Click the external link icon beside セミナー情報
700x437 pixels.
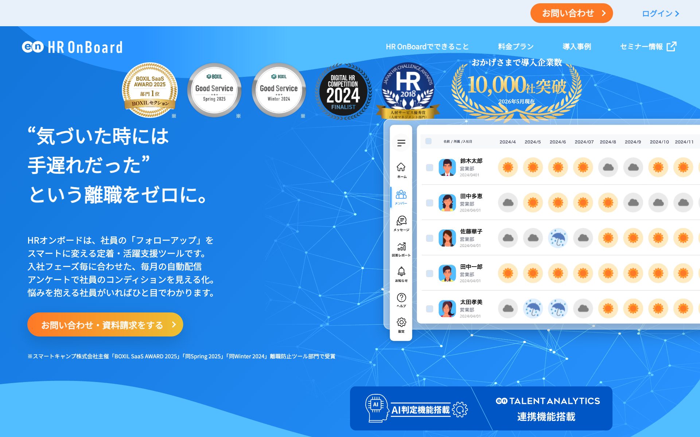point(671,47)
